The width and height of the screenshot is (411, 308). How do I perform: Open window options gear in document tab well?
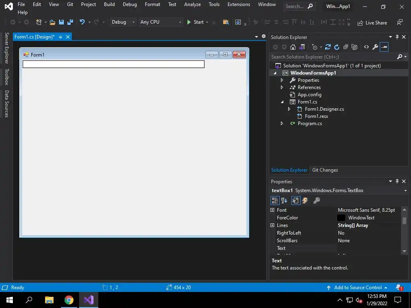264,36
